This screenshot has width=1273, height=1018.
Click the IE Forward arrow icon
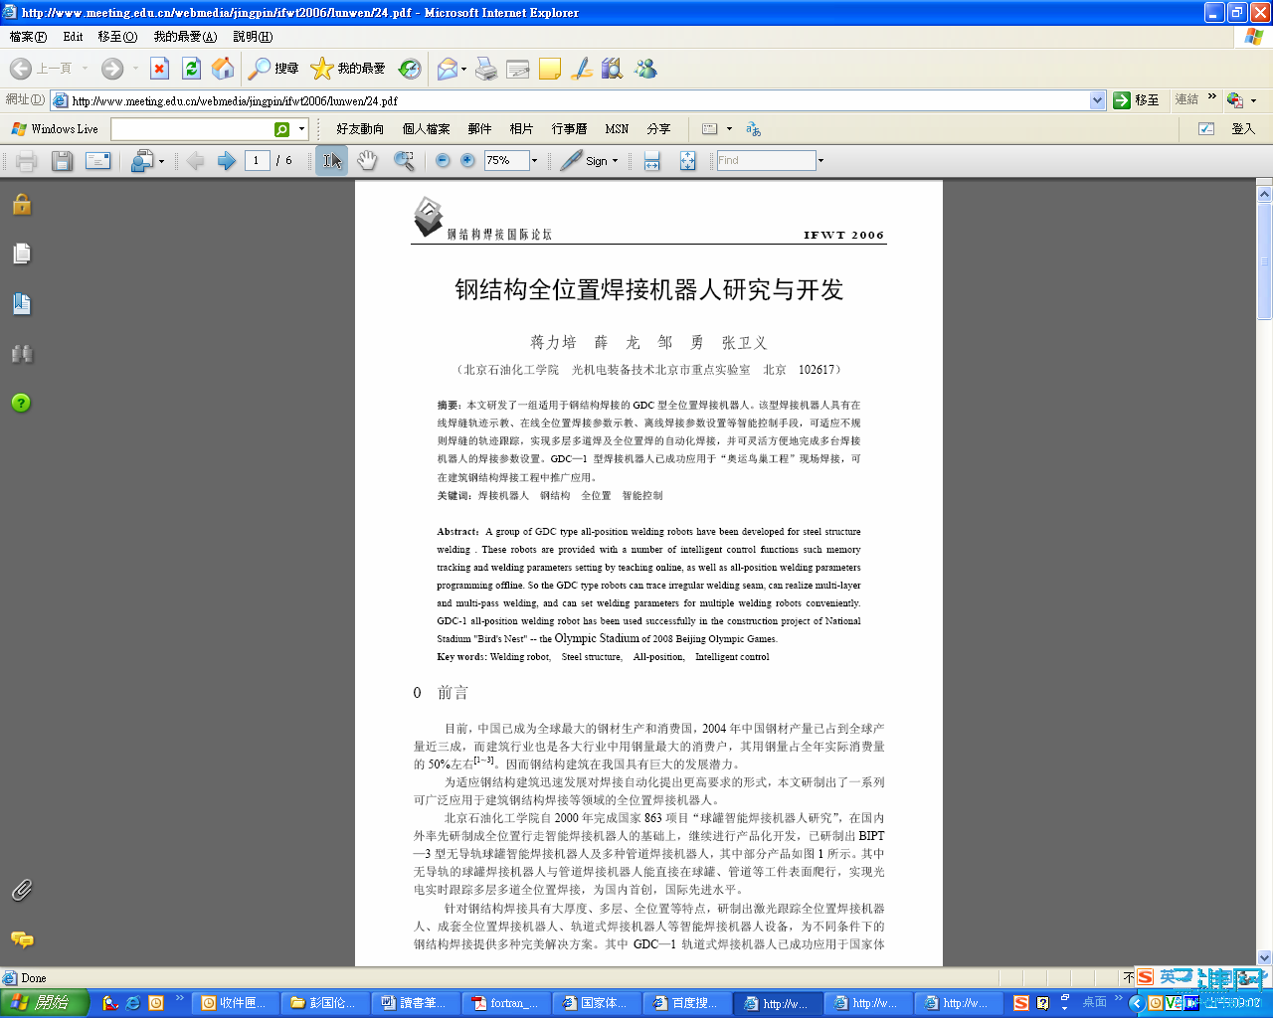pos(112,68)
